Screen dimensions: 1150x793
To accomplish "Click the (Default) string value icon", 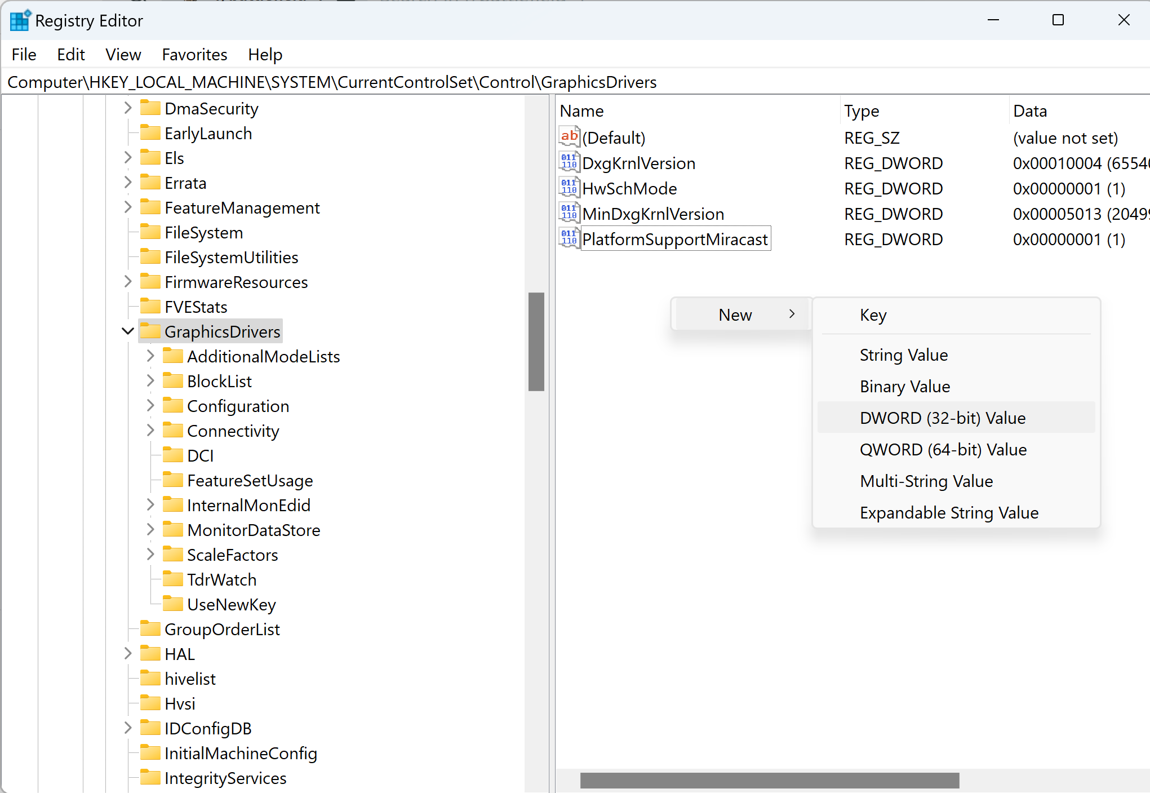I will coord(569,137).
